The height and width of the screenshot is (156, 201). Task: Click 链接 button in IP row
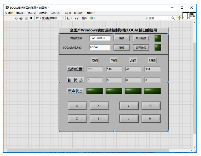point(122,38)
